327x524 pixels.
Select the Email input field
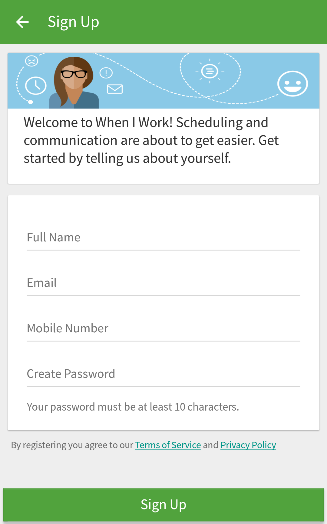(163, 283)
